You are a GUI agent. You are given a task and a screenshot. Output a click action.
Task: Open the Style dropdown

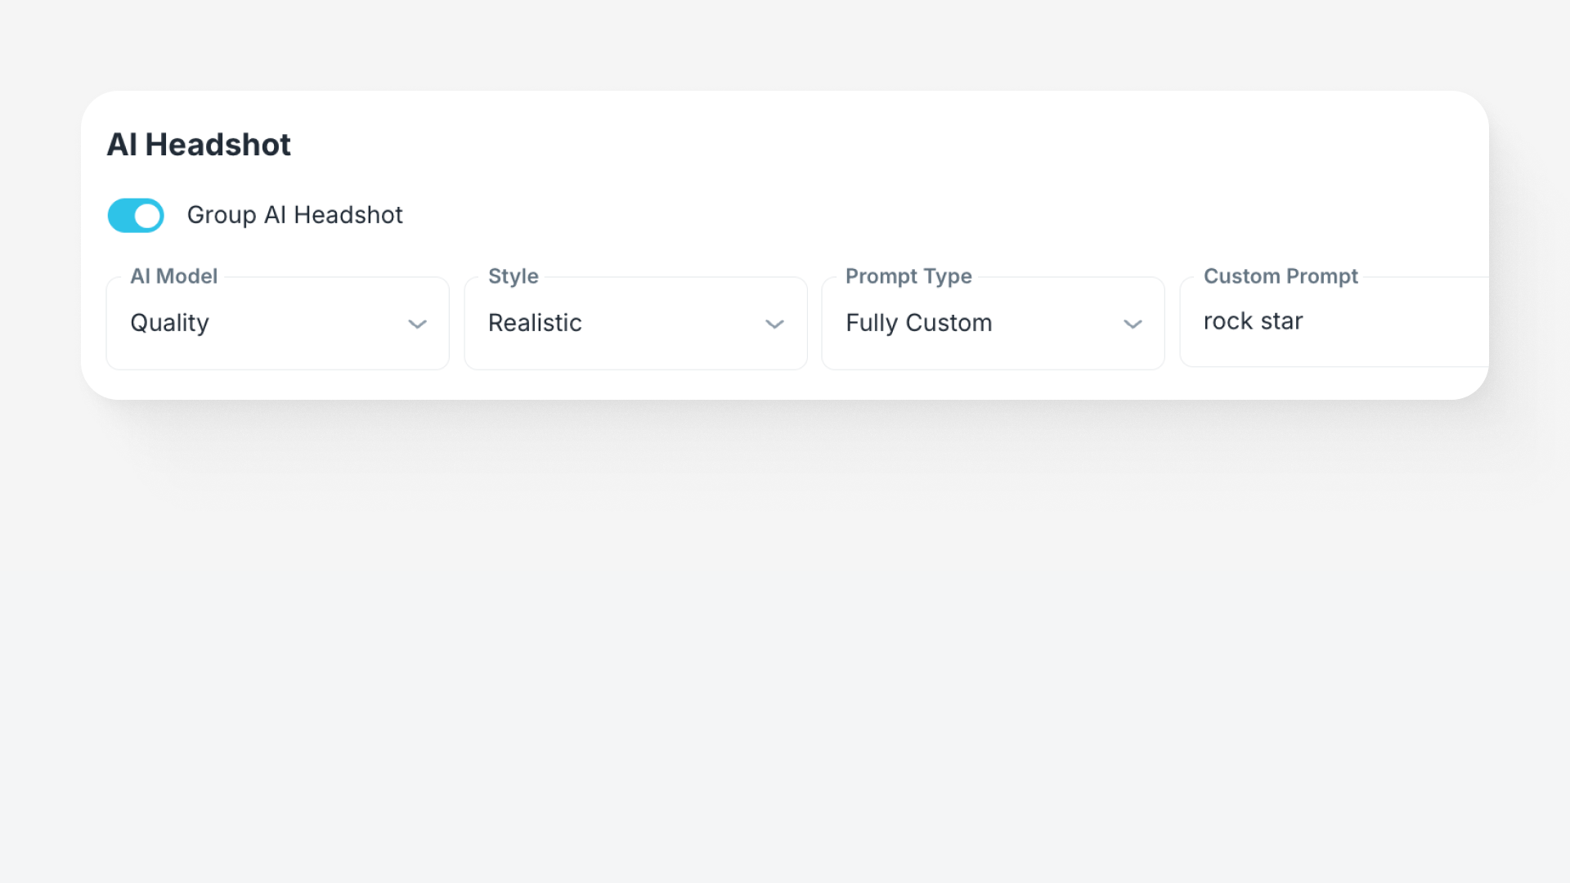(x=635, y=323)
